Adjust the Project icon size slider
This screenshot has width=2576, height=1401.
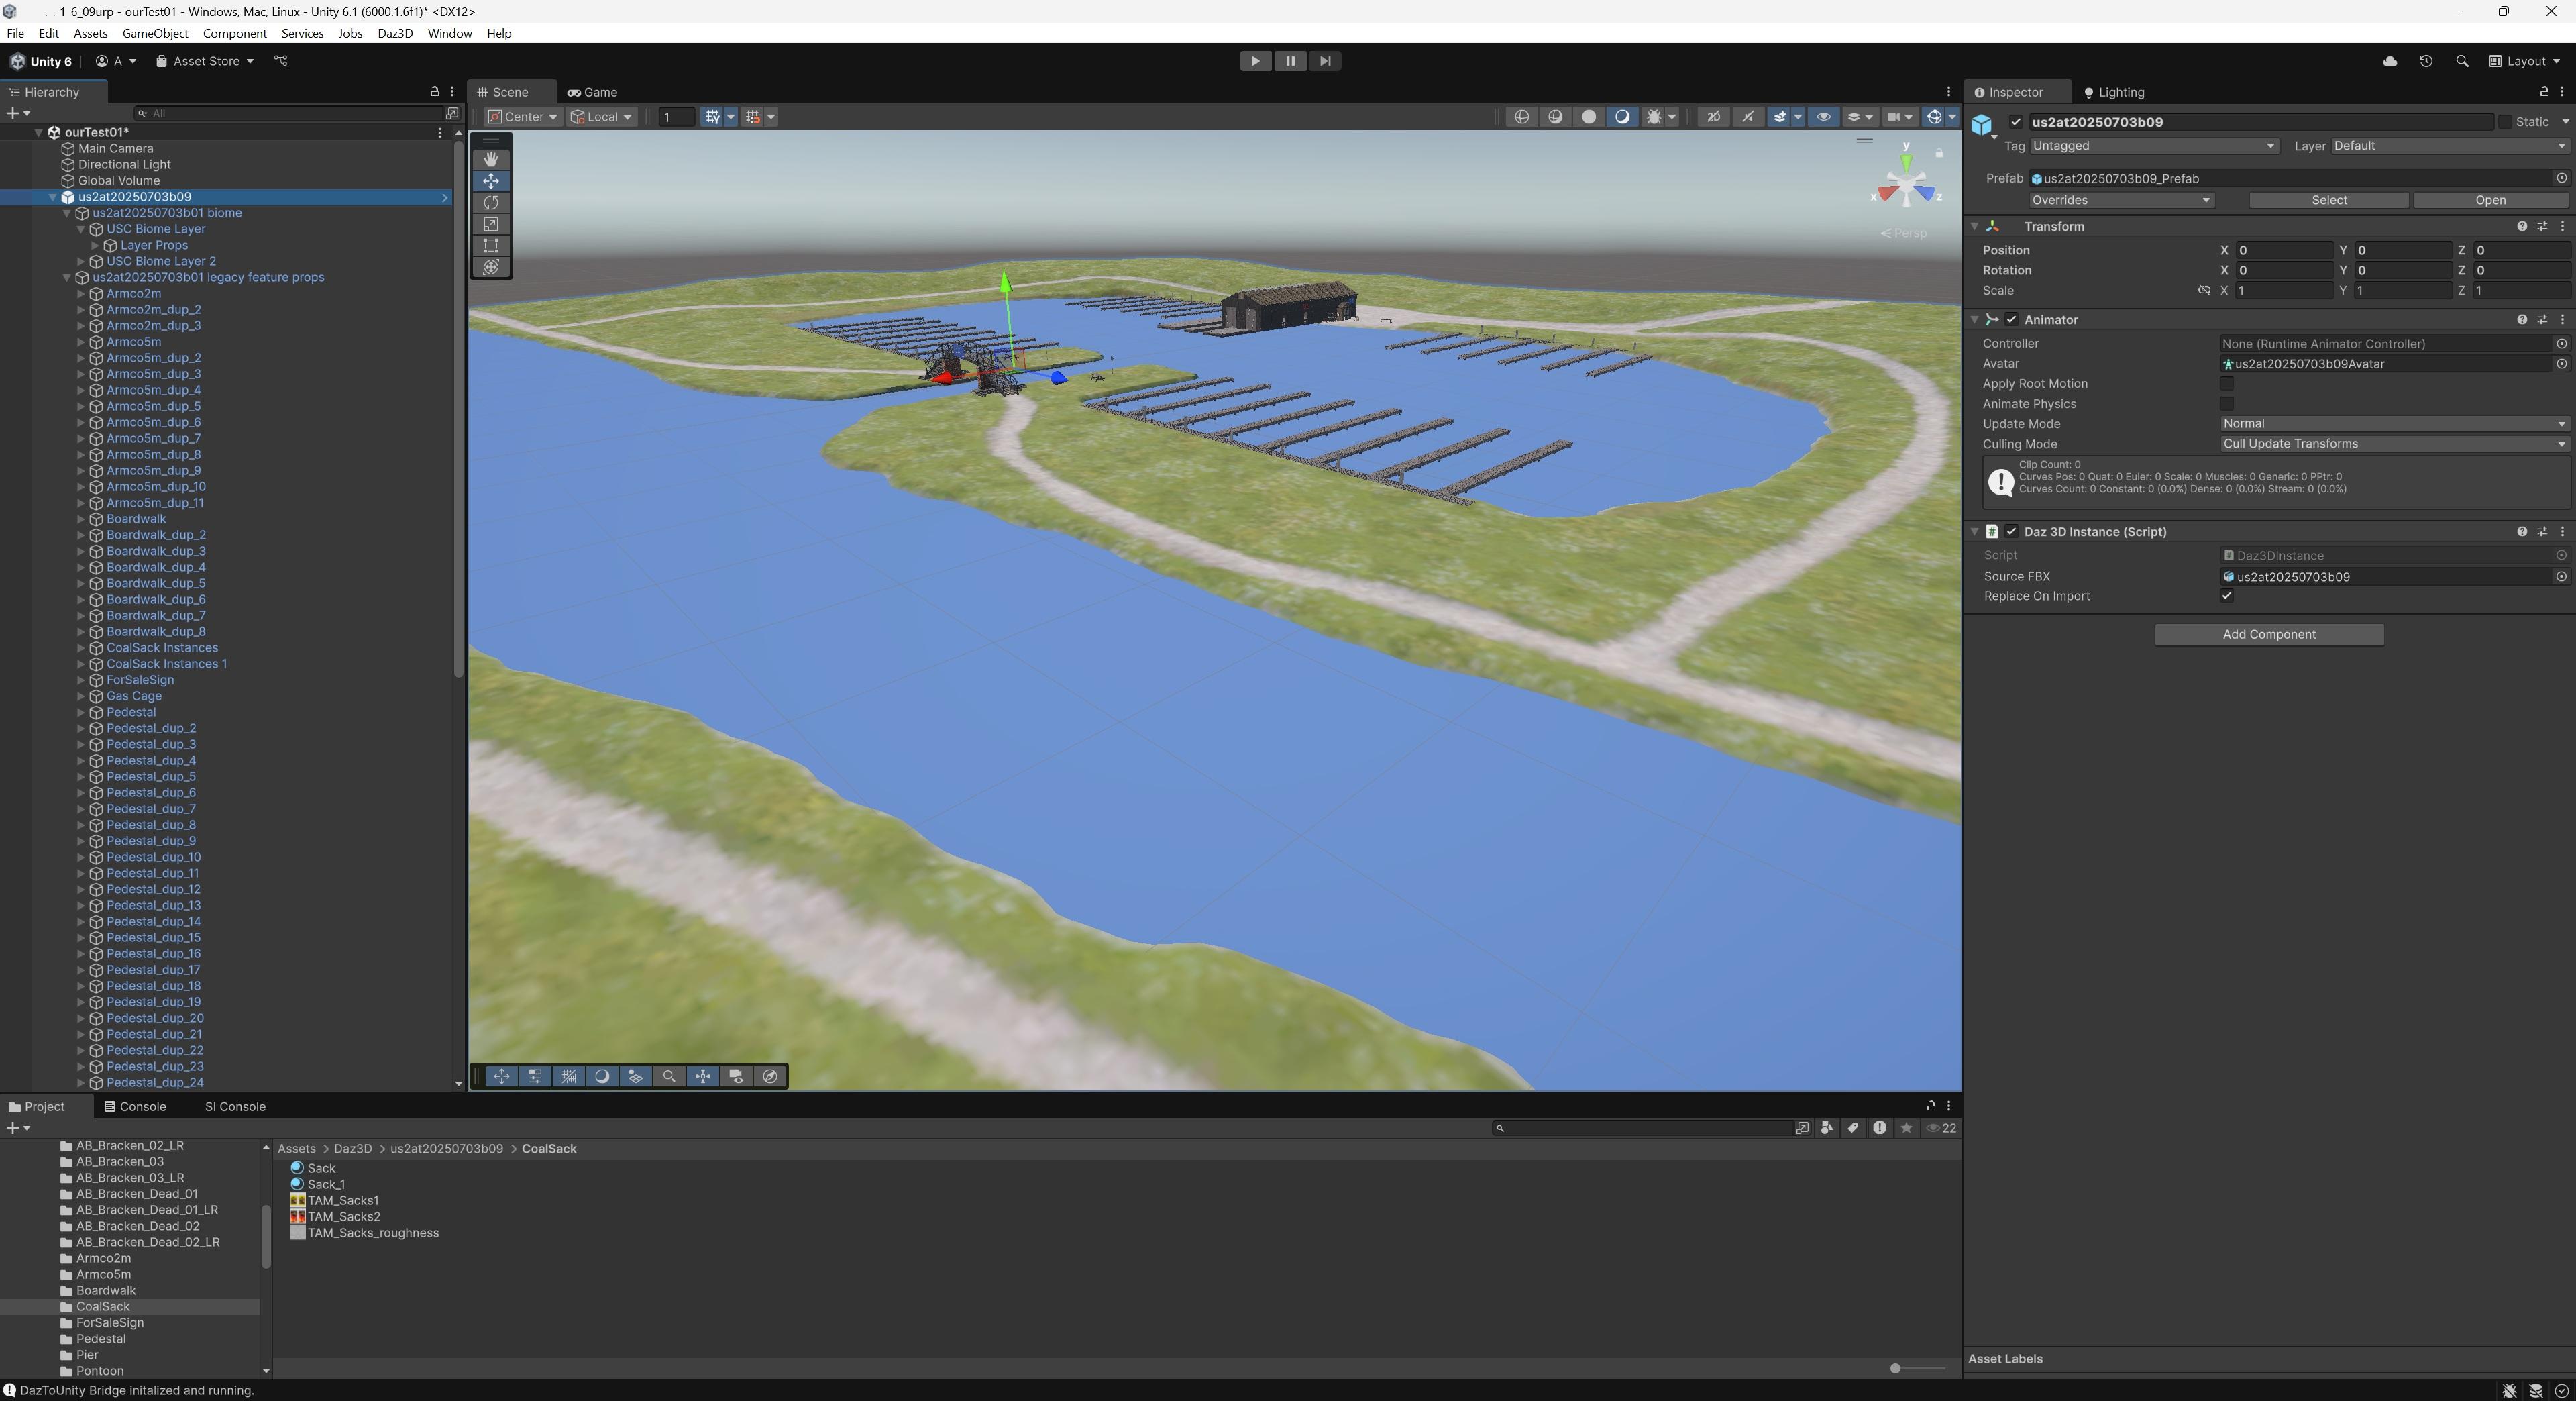(x=1896, y=1369)
